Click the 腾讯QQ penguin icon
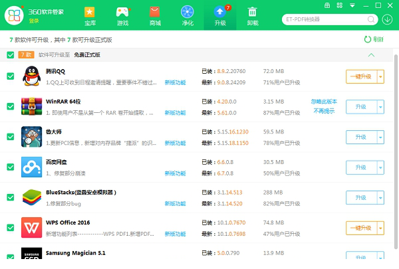Image resolution: width=399 pixels, height=269 pixels. pos(31,76)
